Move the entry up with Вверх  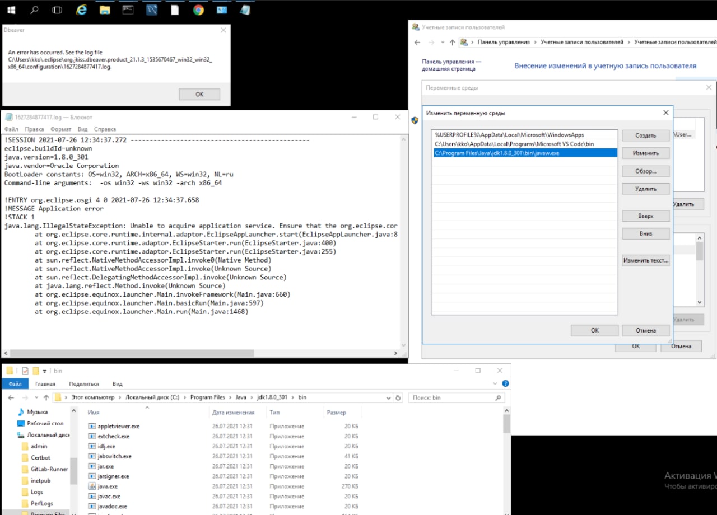point(646,216)
